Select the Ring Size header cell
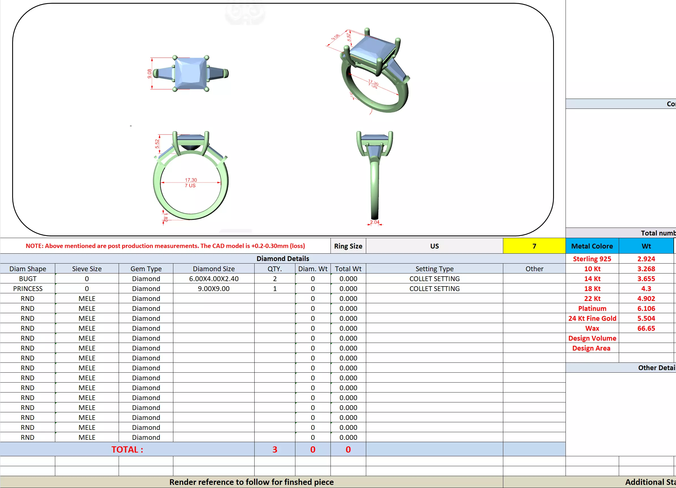The image size is (676, 488). [348, 246]
